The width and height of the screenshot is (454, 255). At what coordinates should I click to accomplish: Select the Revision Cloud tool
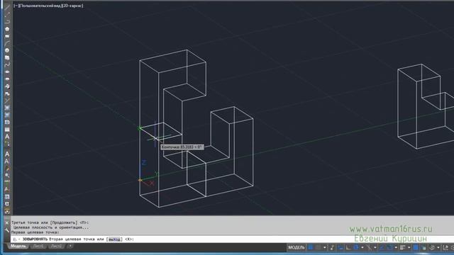coord(7,57)
